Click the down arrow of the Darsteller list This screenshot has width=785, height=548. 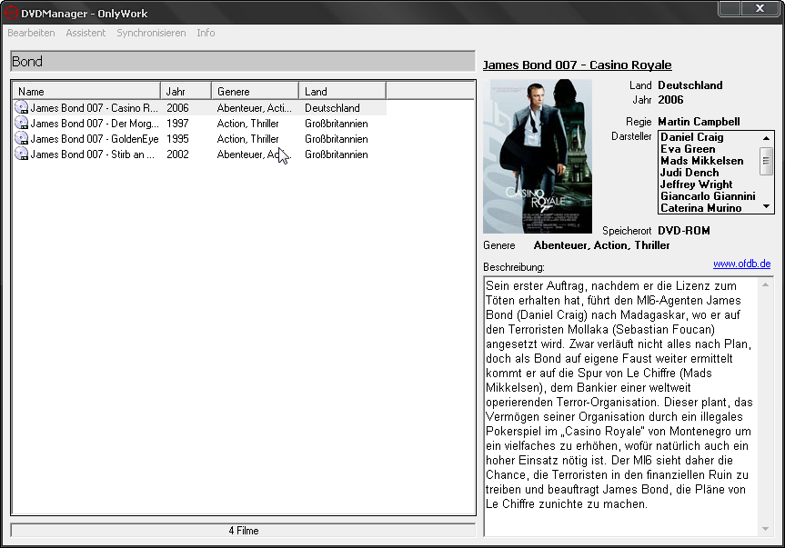(x=766, y=206)
